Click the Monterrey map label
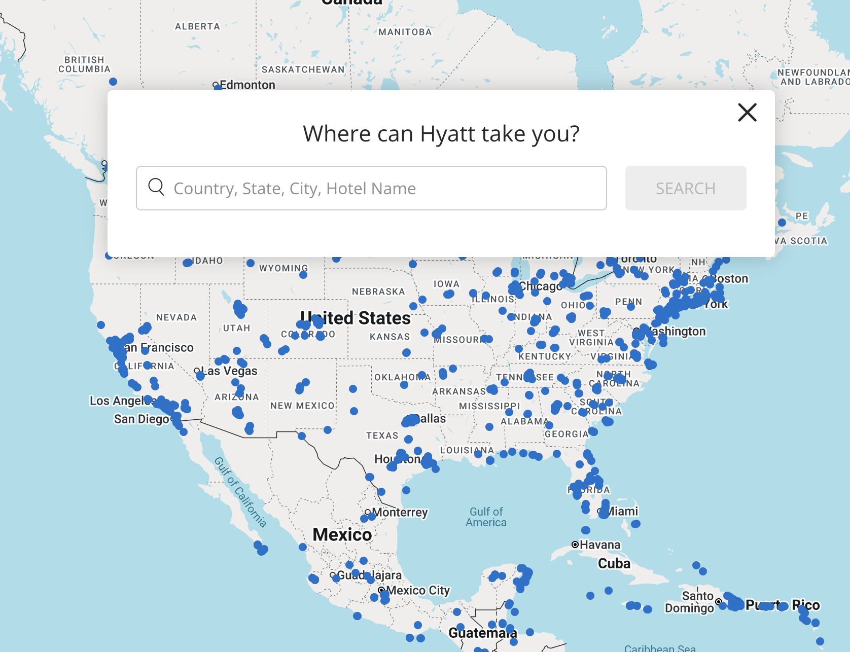 point(400,513)
